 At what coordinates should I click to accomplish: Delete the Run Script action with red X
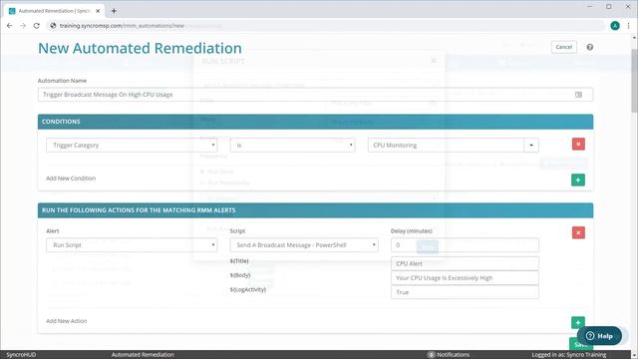pos(578,232)
